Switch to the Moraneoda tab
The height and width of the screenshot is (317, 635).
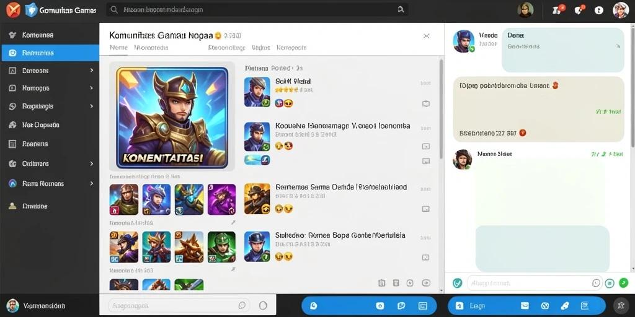tap(151, 47)
